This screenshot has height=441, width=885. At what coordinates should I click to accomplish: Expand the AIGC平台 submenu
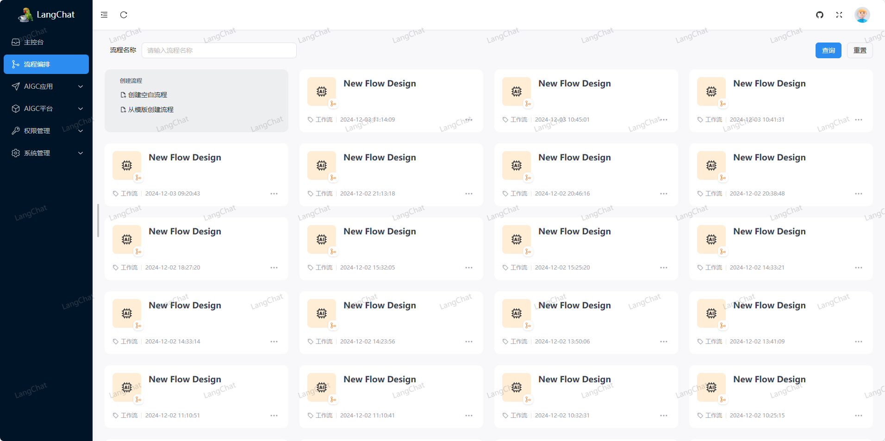[46, 109]
